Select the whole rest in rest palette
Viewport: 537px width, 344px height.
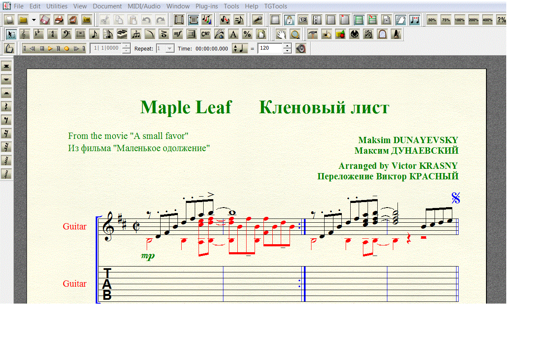(6, 80)
